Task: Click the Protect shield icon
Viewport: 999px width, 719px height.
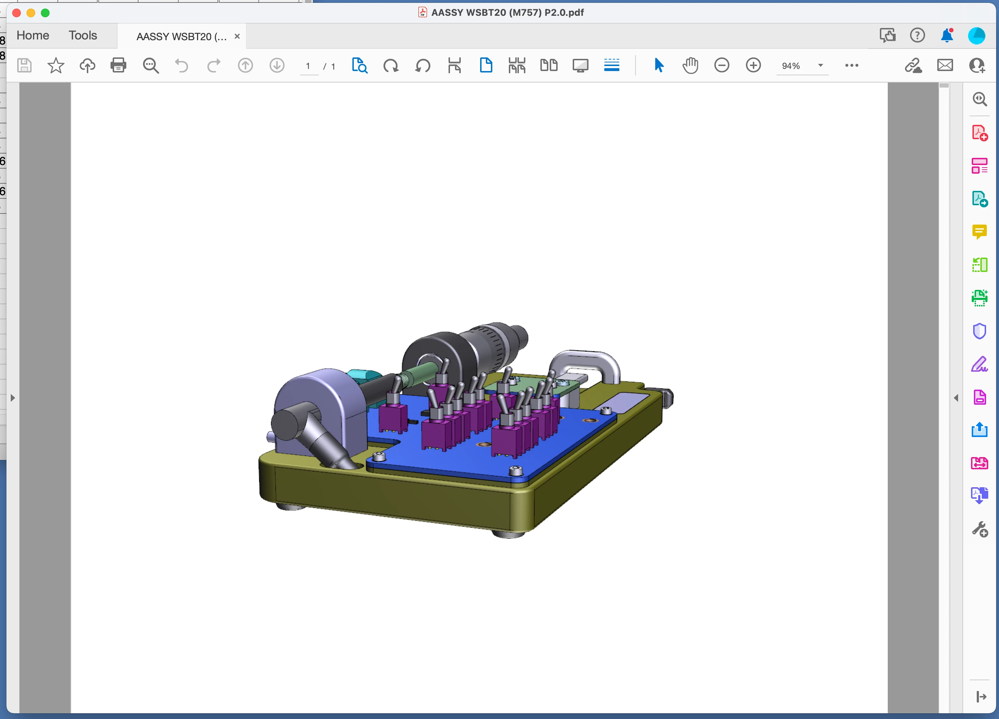Action: [x=979, y=331]
